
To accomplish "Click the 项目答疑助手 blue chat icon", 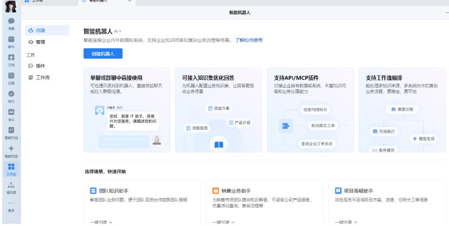I will click(x=338, y=191).
